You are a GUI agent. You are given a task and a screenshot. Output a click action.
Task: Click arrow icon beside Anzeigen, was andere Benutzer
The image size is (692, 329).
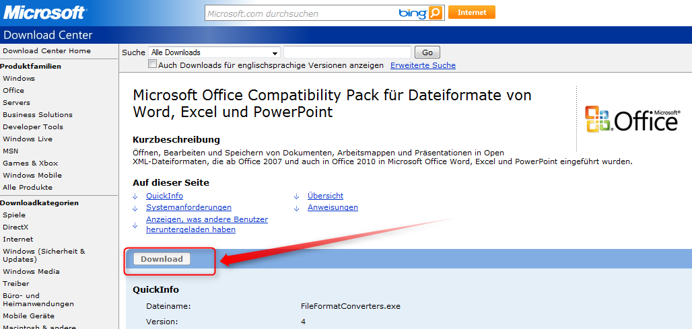pyautogui.click(x=135, y=225)
